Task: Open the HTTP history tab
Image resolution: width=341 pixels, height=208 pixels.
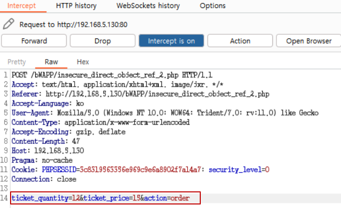Action: coord(76,6)
